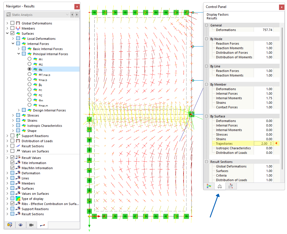Open the Data navigator tab icon
Image resolution: width=287 pixels, height=234 pixels.
click(9, 225)
